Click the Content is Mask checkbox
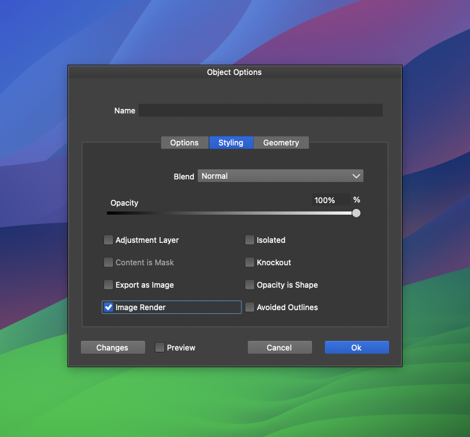Screen dimensions: 470x437 (x=109, y=263)
